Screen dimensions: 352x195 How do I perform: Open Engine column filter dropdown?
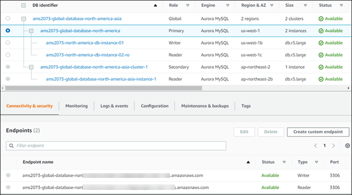point(227,5)
